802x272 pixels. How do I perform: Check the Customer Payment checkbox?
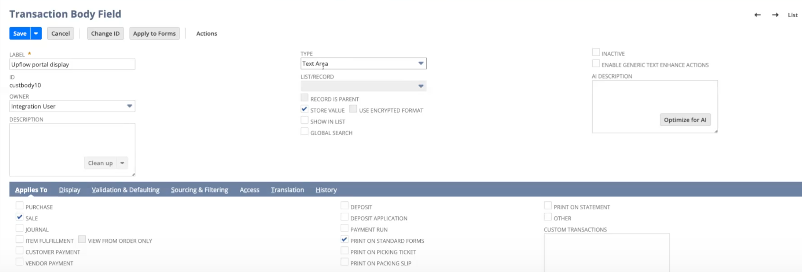[x=19, y=250]
